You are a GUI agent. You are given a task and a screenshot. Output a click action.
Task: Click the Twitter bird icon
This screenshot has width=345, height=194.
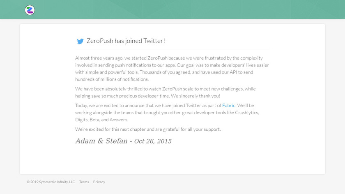coord(80,41)
